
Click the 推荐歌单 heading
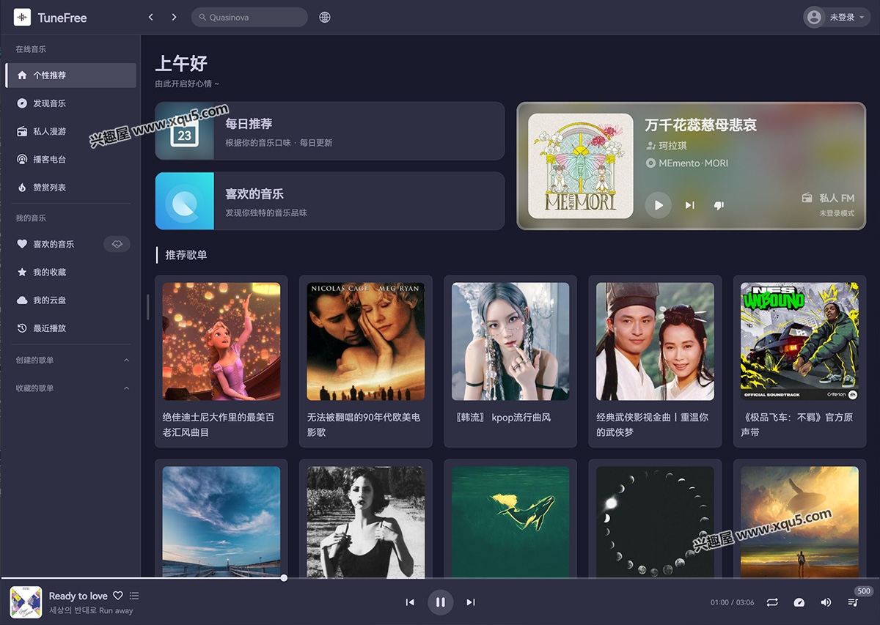tap(186, 255)
